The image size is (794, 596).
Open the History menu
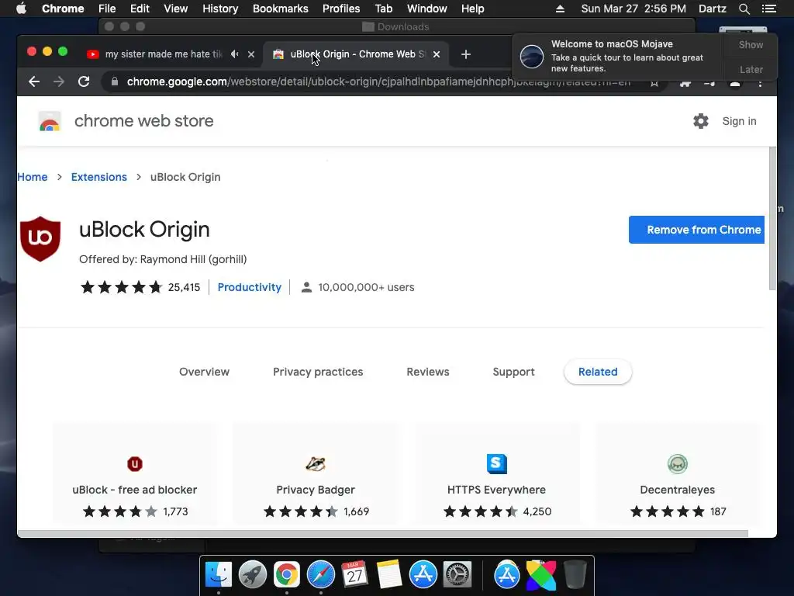coord(220,9)
